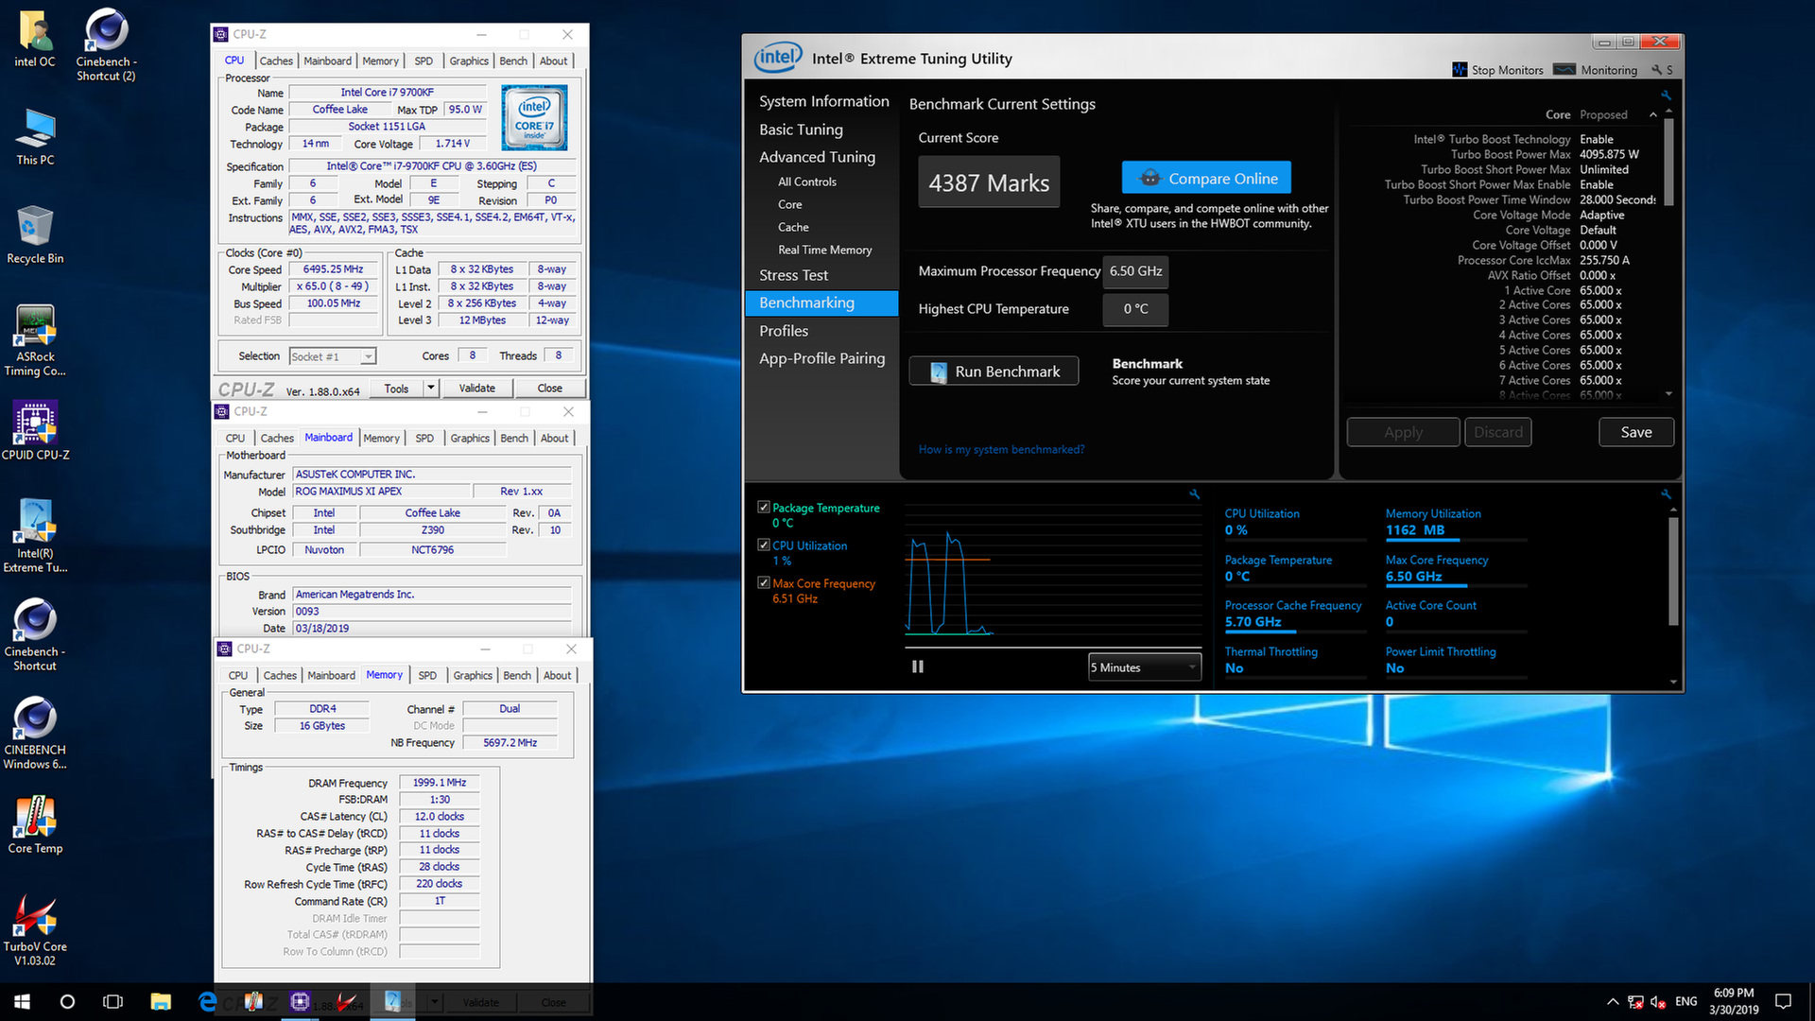
Task: Open SPD tab in Mainboard CPU-Z window
Action: (x=424, y=438)
